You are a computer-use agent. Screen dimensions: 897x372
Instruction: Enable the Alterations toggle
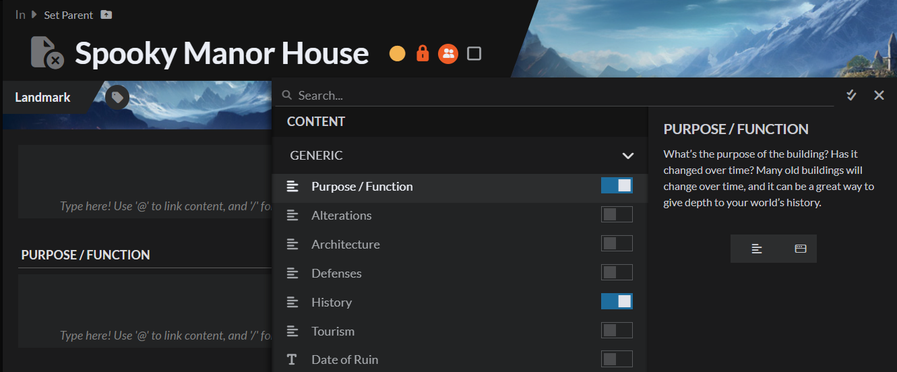[617, 215]
